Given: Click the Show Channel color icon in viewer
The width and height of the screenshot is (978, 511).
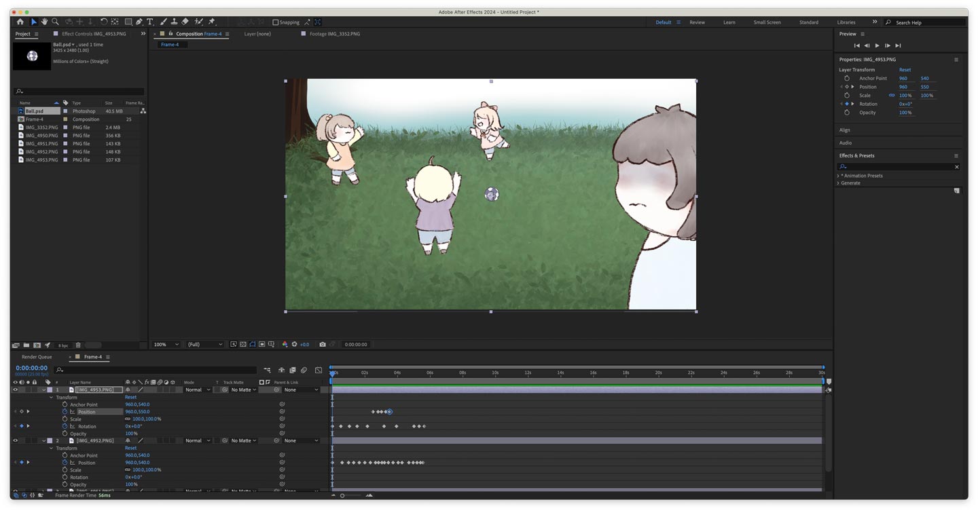Looking at the screenshot, I should pyautogui.click(x=285, y=345).
